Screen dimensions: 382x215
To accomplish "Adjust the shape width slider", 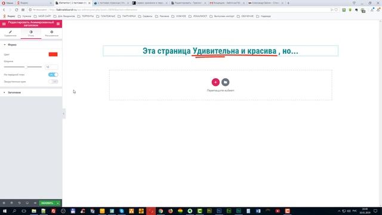I will point(23,66).
